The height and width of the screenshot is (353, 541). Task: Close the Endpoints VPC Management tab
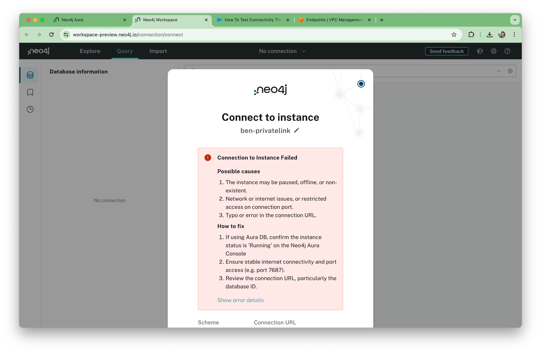click(x=370, y=20)
